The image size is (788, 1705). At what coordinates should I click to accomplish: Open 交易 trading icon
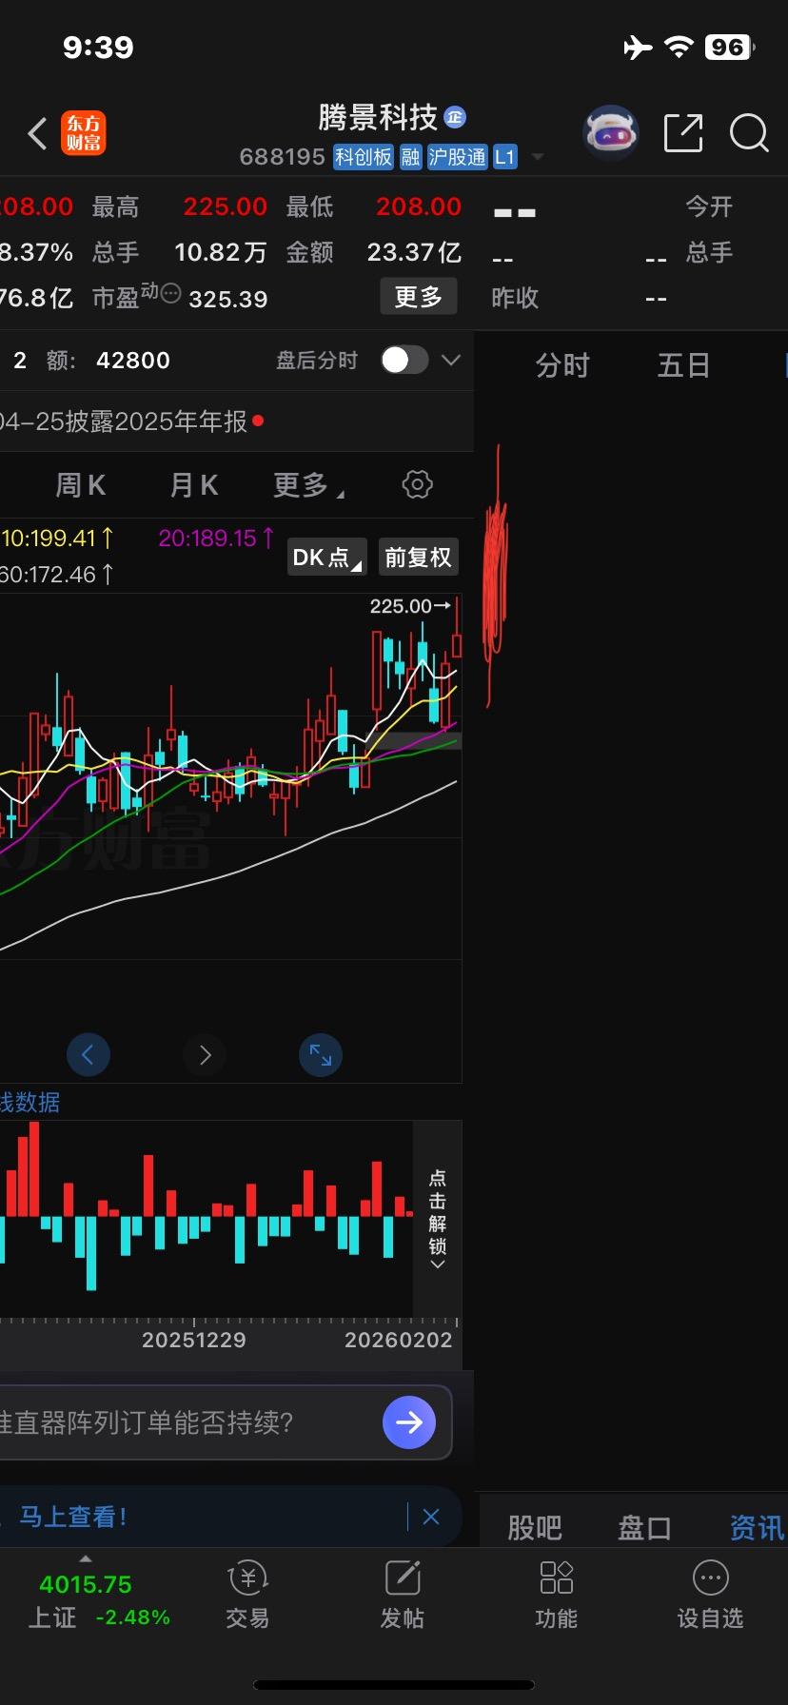(x=247, y=1595)
